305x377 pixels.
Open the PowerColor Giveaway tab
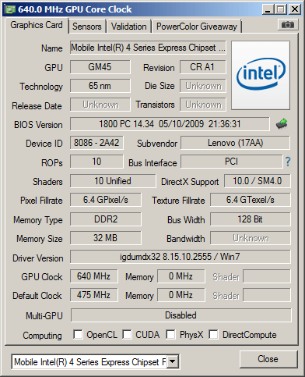[x=197, y=27]
